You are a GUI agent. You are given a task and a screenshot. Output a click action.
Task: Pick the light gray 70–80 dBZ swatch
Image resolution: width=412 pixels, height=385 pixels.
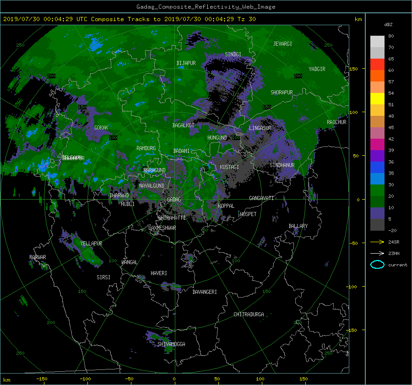[x=377, y=41]
